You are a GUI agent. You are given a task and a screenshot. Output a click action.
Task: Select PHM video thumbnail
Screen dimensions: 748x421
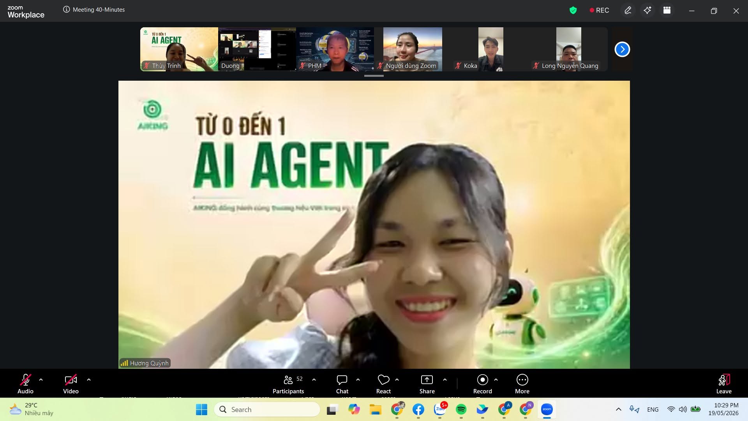click(x=335, y=49)
